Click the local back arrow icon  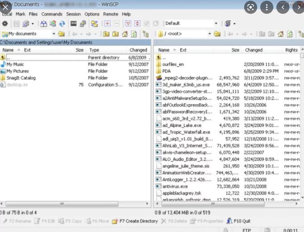(x=74, y=34)
